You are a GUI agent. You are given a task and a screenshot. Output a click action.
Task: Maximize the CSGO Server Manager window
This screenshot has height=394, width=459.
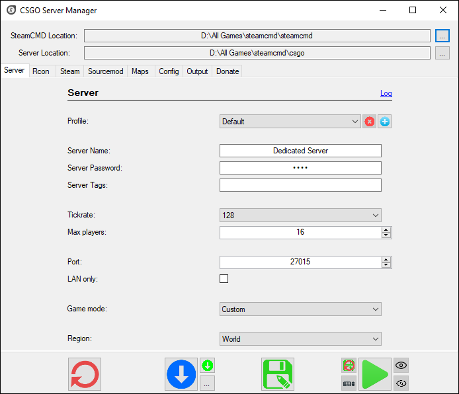pos(413,10)
